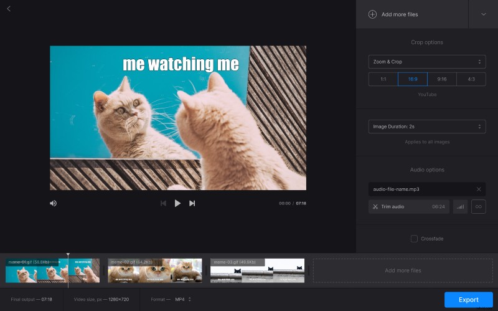
Task: Click the scissors icon on Trim audio
Action: tap(375, 207)
